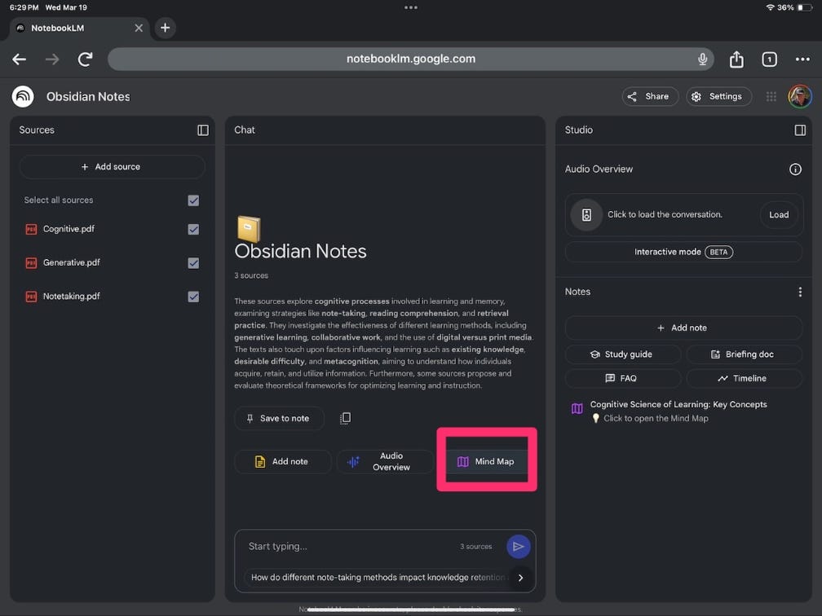Generate a Timeline note

pos(744,378)
